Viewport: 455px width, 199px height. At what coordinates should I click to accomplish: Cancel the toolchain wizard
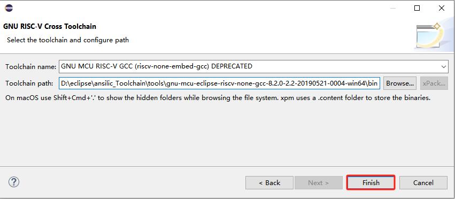423,183
